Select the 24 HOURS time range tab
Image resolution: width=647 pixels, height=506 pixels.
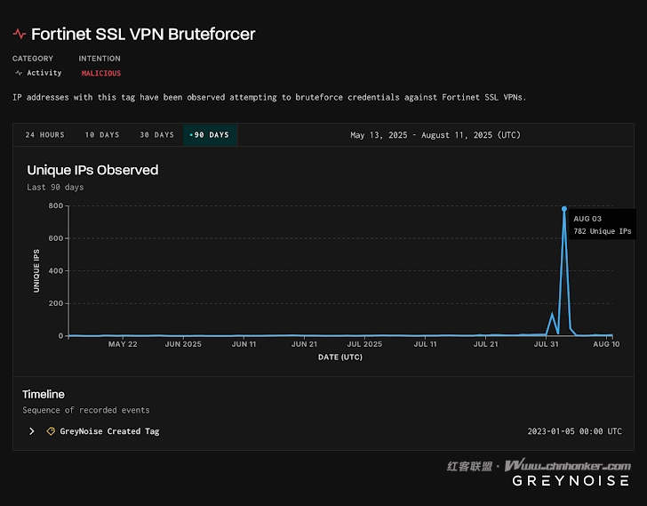44,135
